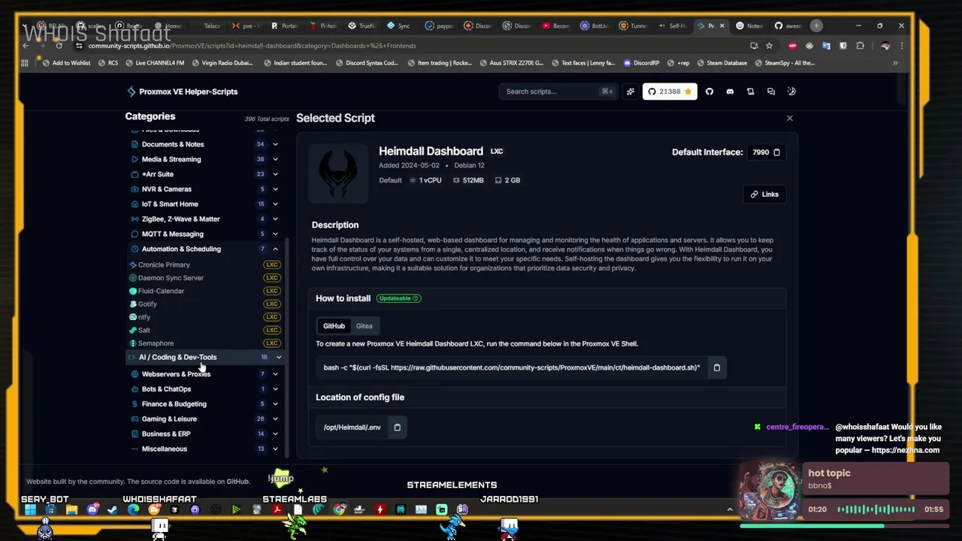Toggle dark mode moon icon
Viewport: 962px width, 541px height.
pyautogui.click(x=791, y=92)
